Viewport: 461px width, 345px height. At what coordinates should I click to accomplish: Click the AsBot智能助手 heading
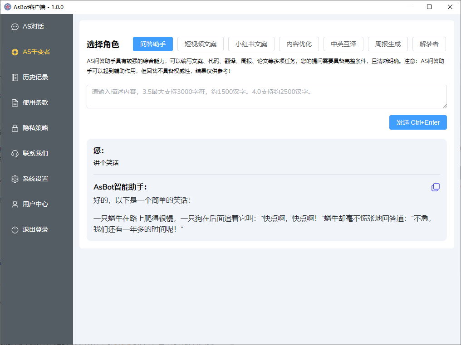[x=120, y=187]
